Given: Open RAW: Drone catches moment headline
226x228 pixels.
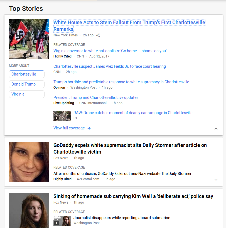Looking at the screenshot, I should coord(133,113).
